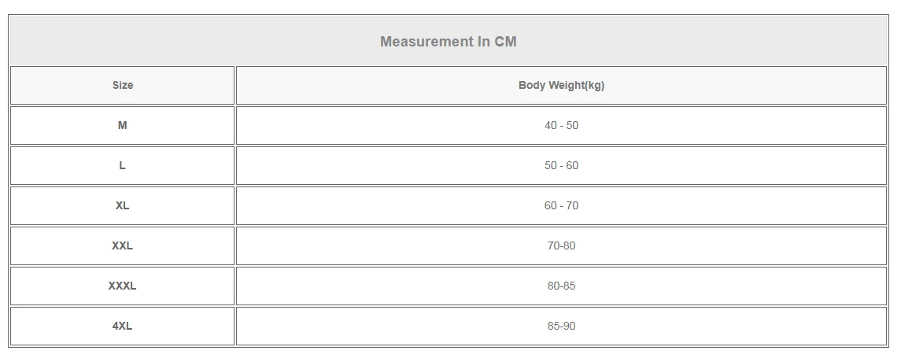Click the '80-85' weight value
The width and height of the screenshot is (901, 358).
point(561,286)
